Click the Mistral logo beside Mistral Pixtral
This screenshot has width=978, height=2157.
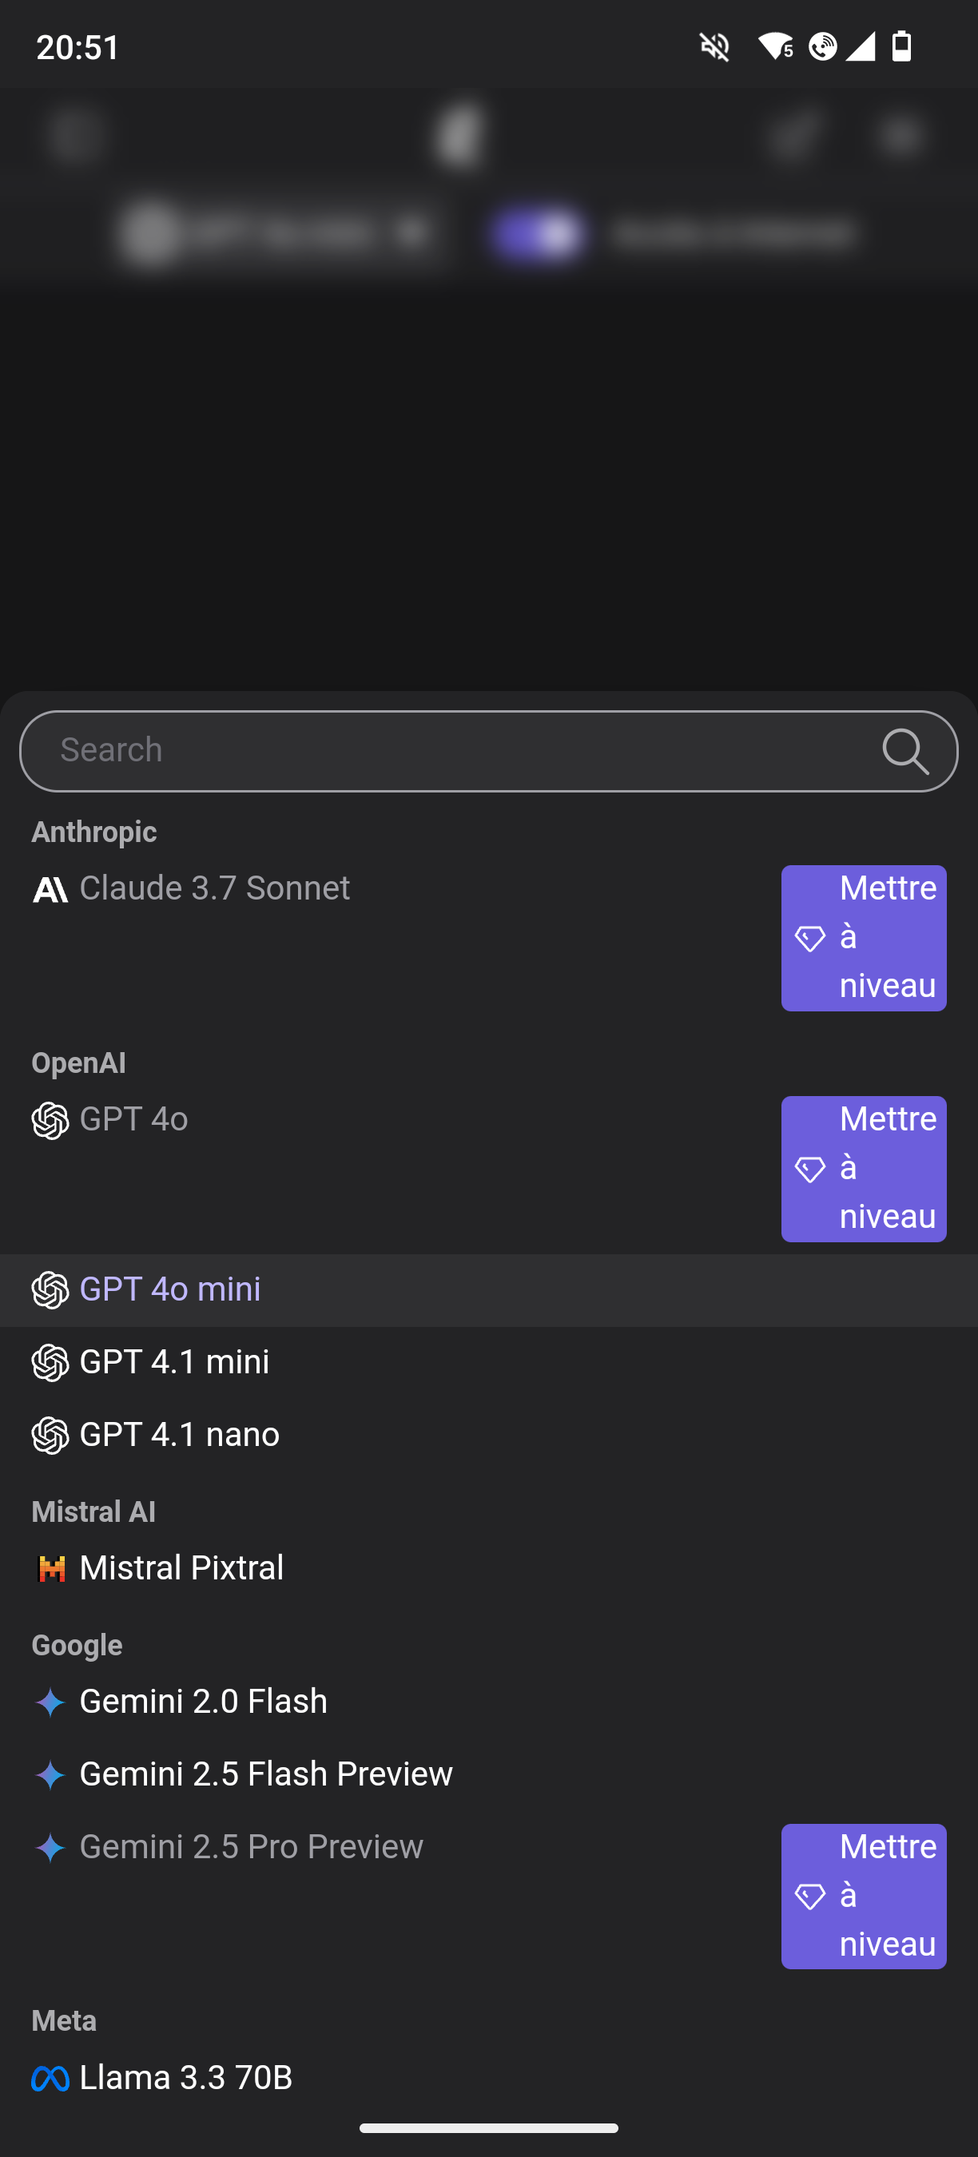click(51, 1568)
